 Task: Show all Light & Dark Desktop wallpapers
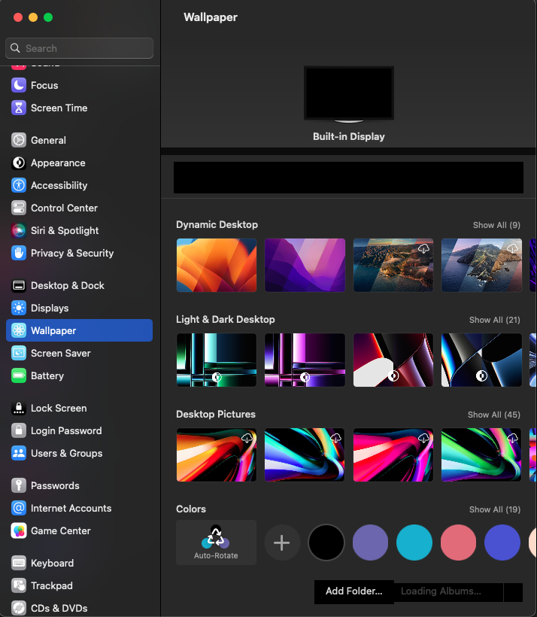pyautogui.click(x=494, y=320)
